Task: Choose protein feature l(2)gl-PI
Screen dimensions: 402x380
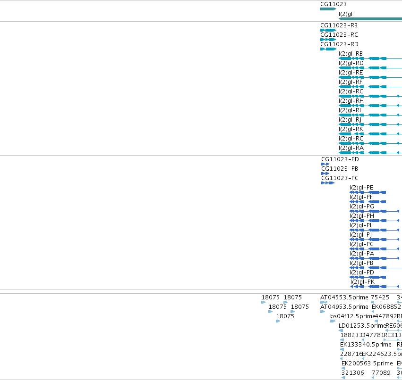Action: 375,230
